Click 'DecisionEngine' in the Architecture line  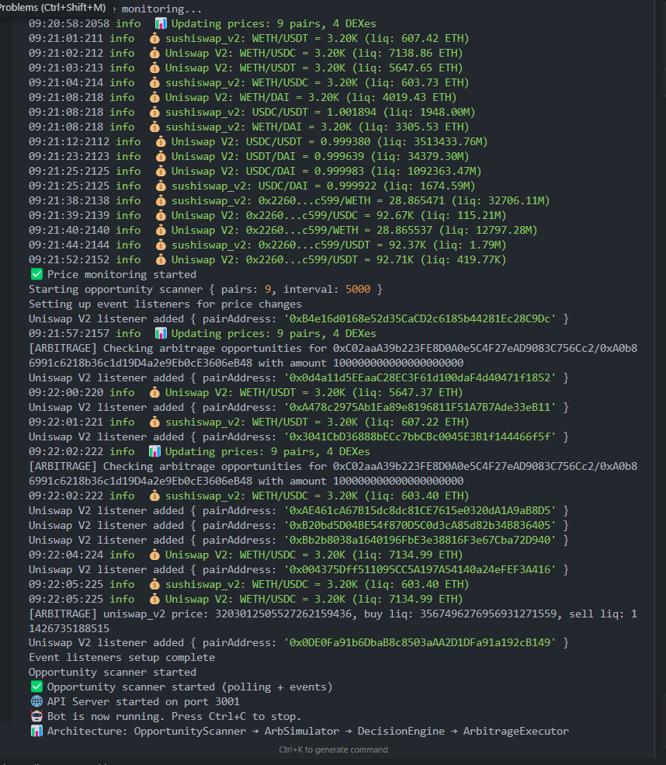[401, 731]
